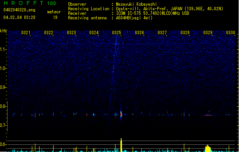
Task: Click the 1.0 kHz axis label
Action: pyautogui.click(x=3, y=68)
